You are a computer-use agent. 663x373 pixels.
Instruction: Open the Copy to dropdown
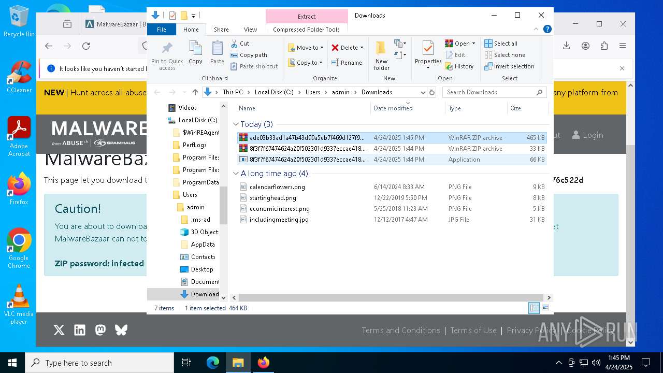pyautogui.click(x=305, y=63)
